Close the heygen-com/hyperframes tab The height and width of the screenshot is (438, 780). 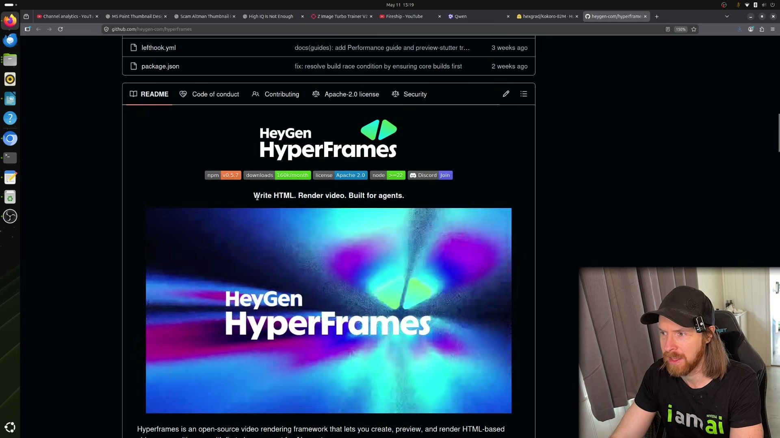[645, 17]
